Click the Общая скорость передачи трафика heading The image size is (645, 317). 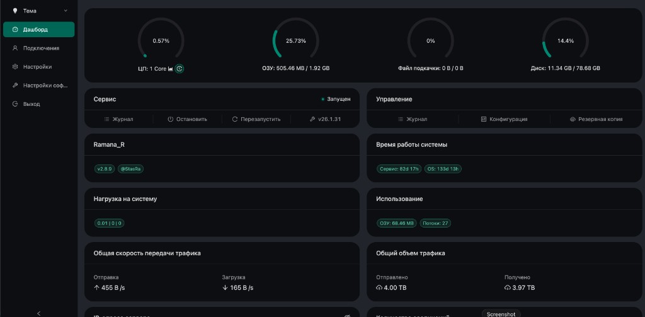tap(147, 253)
